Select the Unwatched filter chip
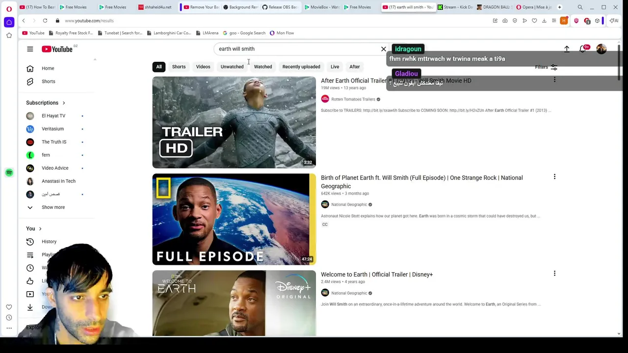The height and width of the screenshot is (353, 628). (x=232, y=67)
